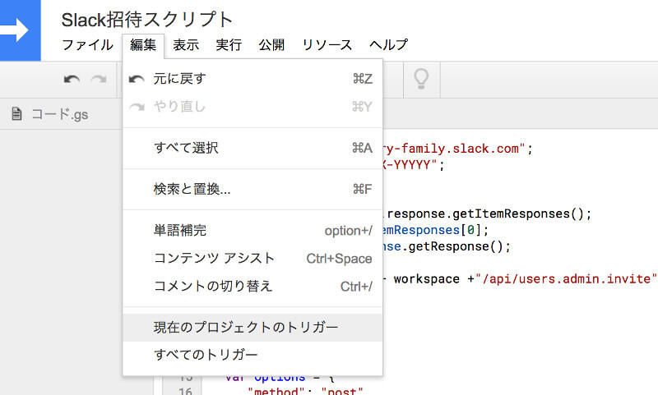Viewport: 658px width, 395px height.
Task: Open the 実行 menu
Action: click(x=229, y=45)
